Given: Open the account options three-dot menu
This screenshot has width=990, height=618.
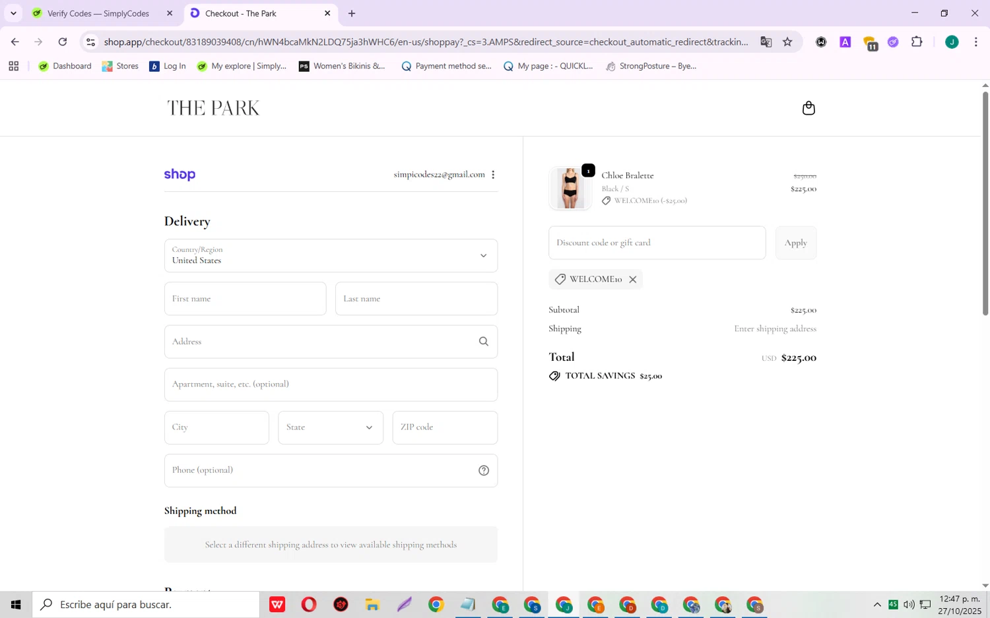Looking at the screenshot, I should 493,175.
